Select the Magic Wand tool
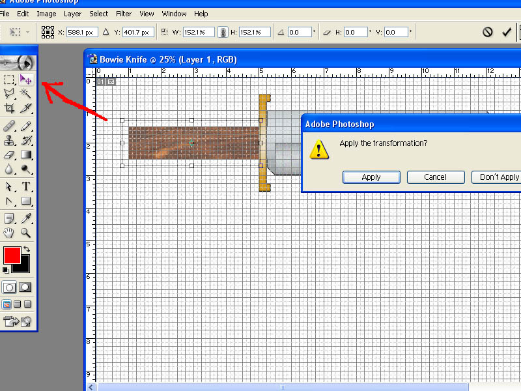The width and height of the screenshot is (521, 391). 25,93
